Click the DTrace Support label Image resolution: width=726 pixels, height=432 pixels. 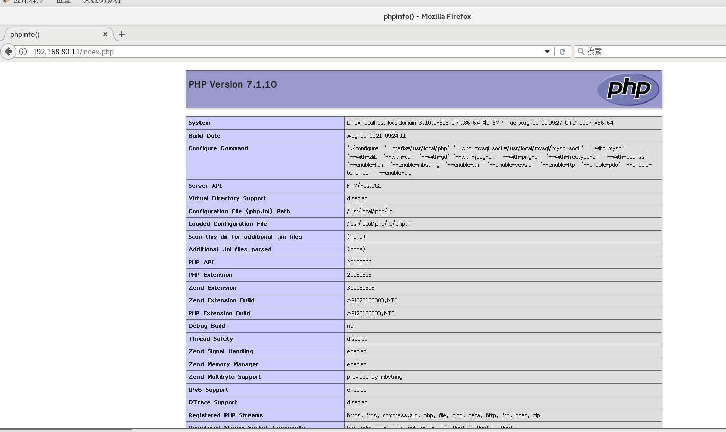tap(213, 402)
